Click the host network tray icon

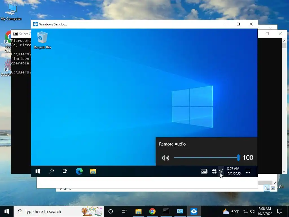tap(246, 211)
